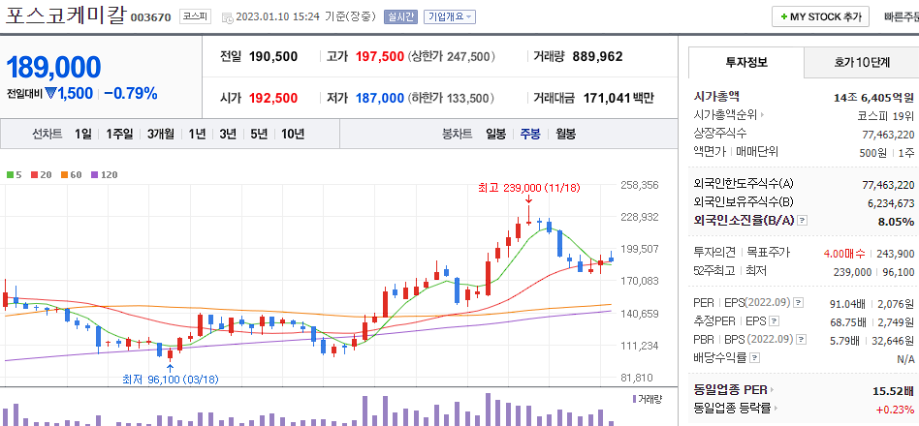Image resolution: width=919 pixels, height=426 pixels.
Task: Open the help icon next to PBR BPS(2022.09)
Action: (801, 340)
